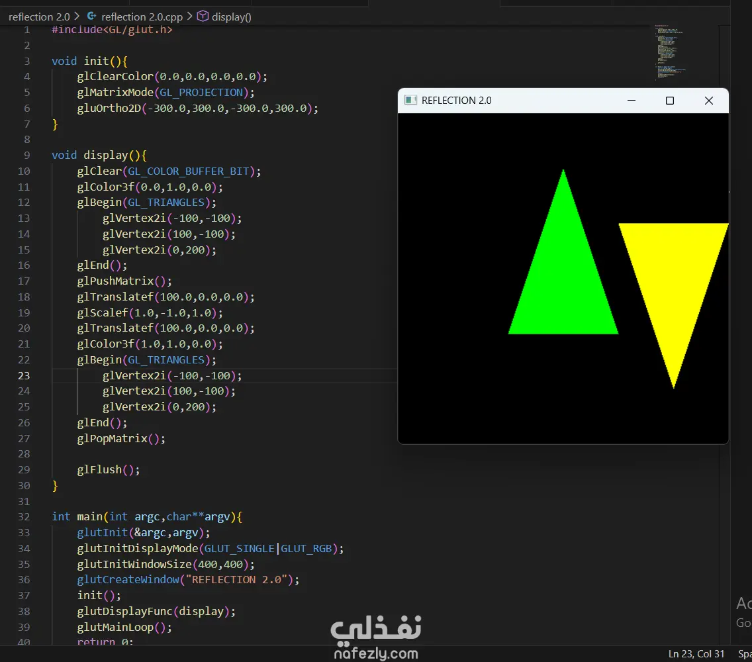Click the 'int main(int argc,char**argv){' line
Image resolution: width=752 pixels, height=662 pixels.
click(147, 516)
